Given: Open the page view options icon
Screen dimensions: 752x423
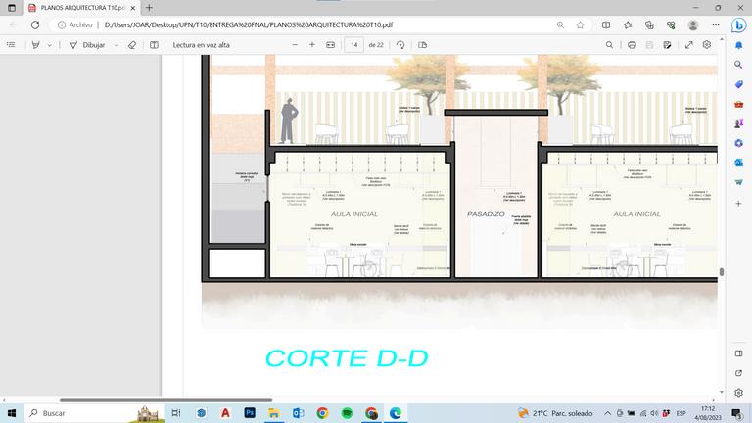Looking at the screenshot, I should click(423, 45).
